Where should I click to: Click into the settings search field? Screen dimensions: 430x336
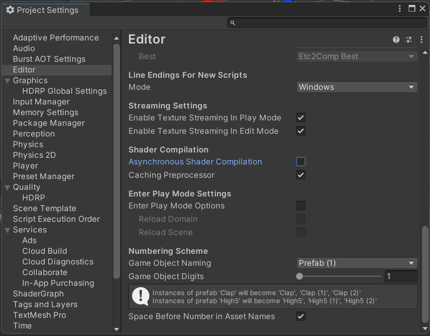click(x=327, y=23)
